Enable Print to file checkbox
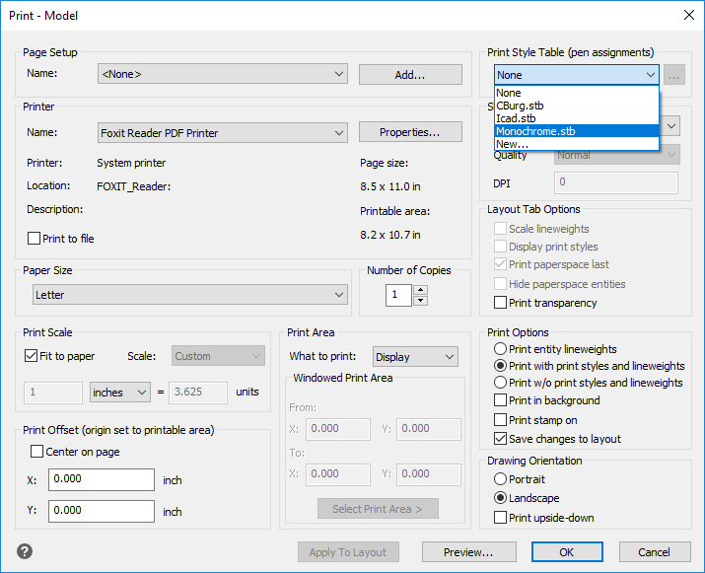 click(x=35, y=238)
